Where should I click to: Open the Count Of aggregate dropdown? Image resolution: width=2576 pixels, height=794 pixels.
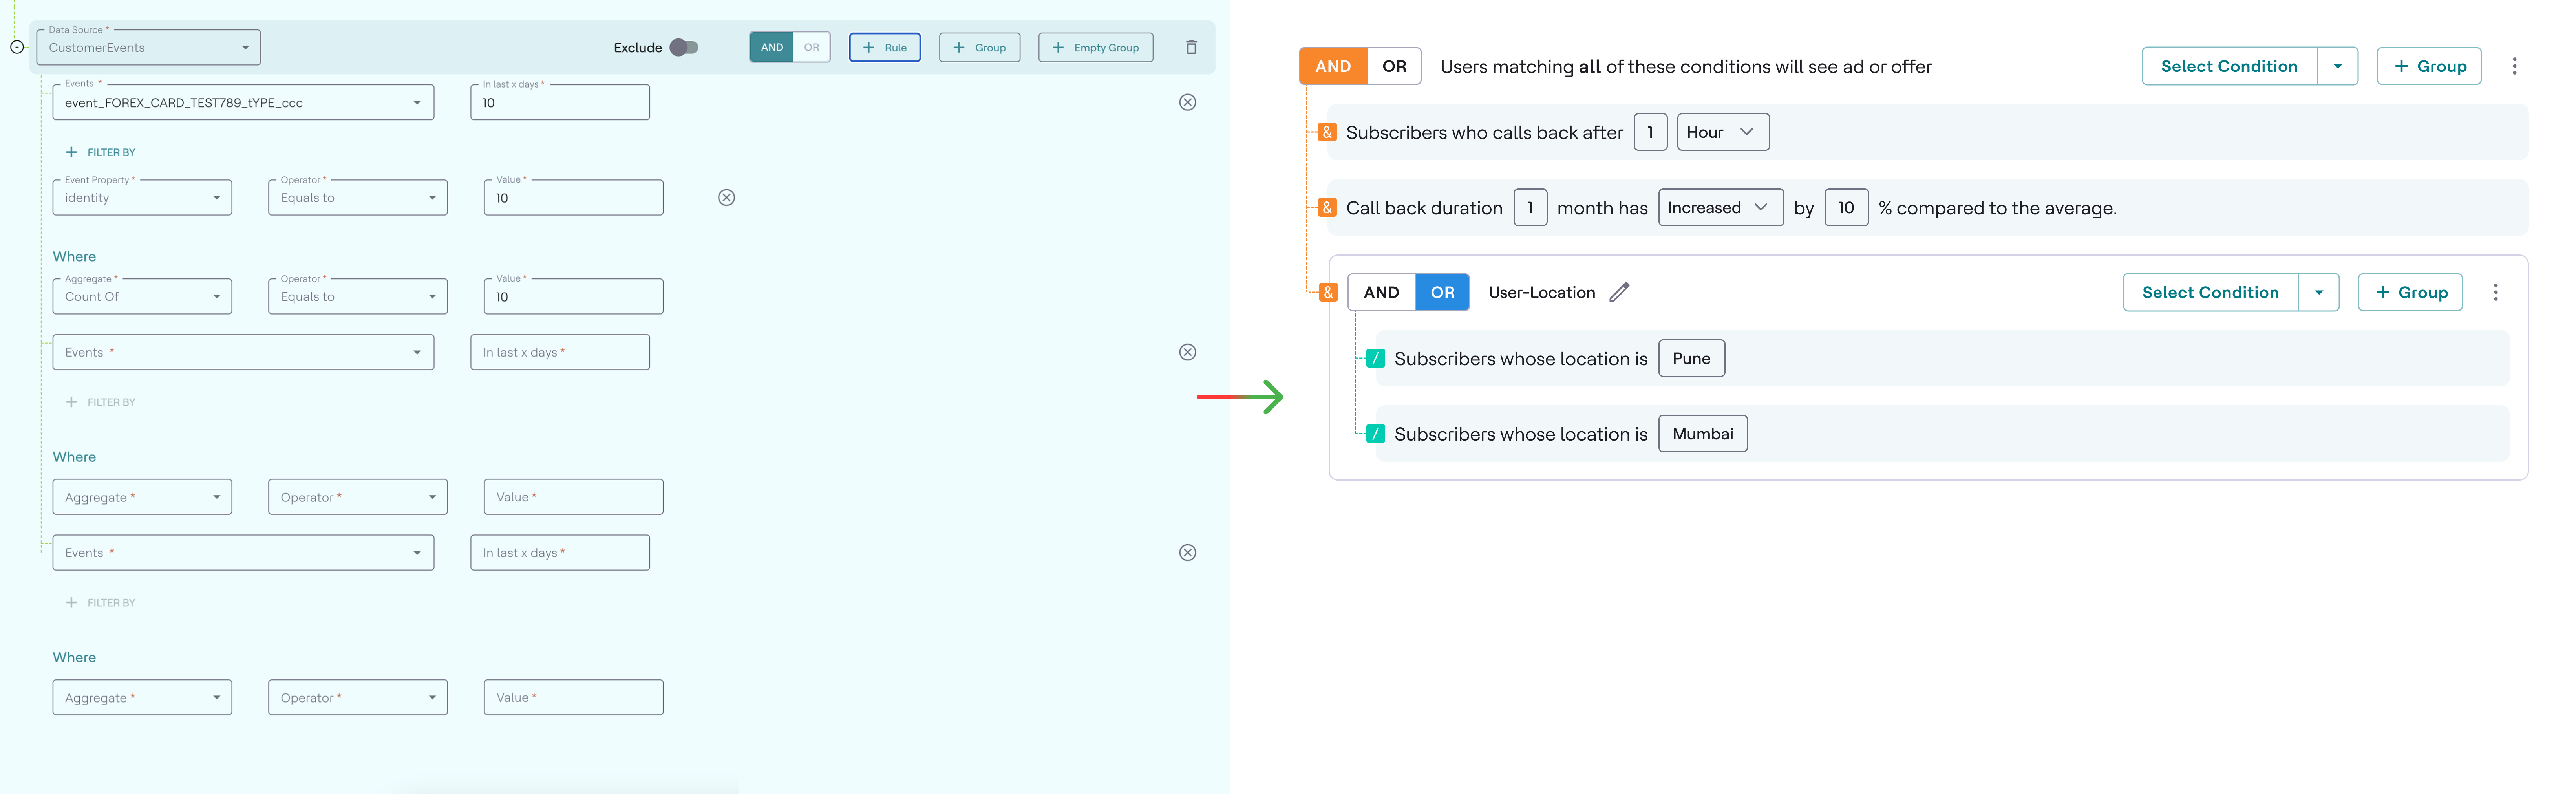pos(142,296)
